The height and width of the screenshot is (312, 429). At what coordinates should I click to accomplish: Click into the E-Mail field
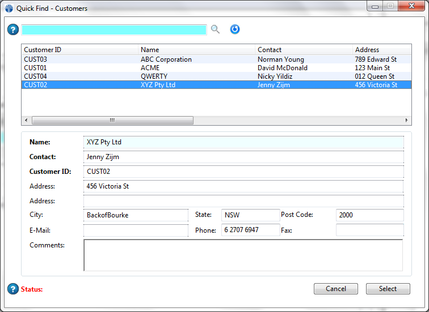point(136,230)
